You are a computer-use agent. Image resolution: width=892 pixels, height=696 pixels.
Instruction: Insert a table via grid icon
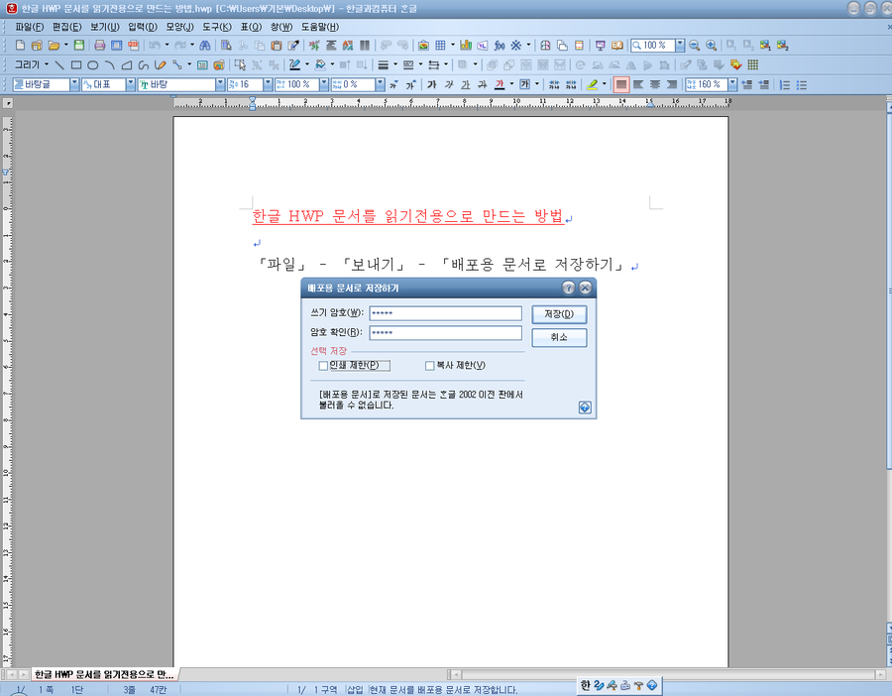(440, 46)
